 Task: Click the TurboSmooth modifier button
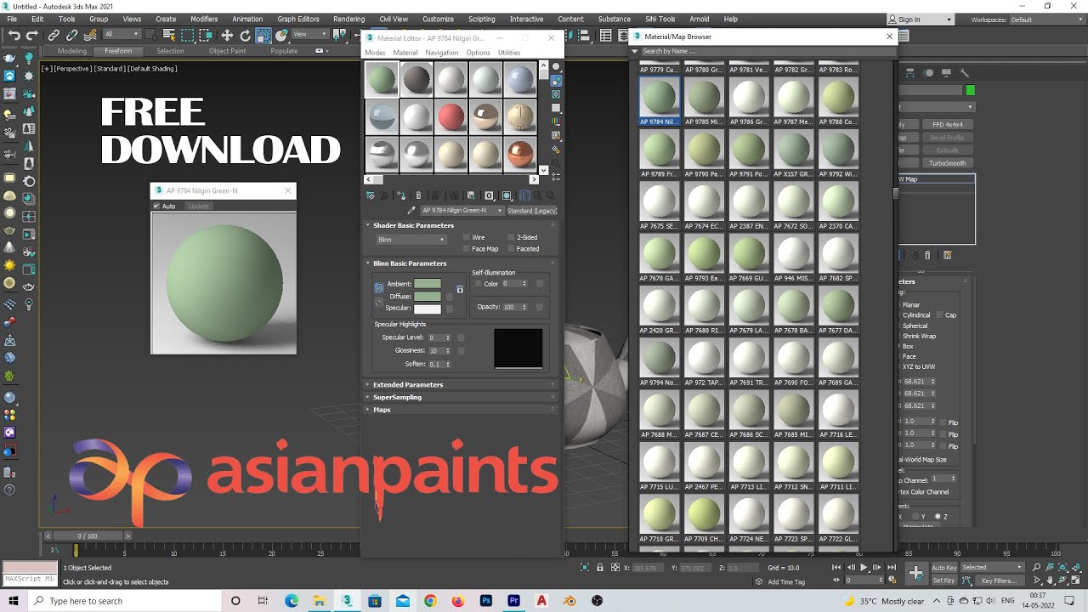click(x=947, y=163)
